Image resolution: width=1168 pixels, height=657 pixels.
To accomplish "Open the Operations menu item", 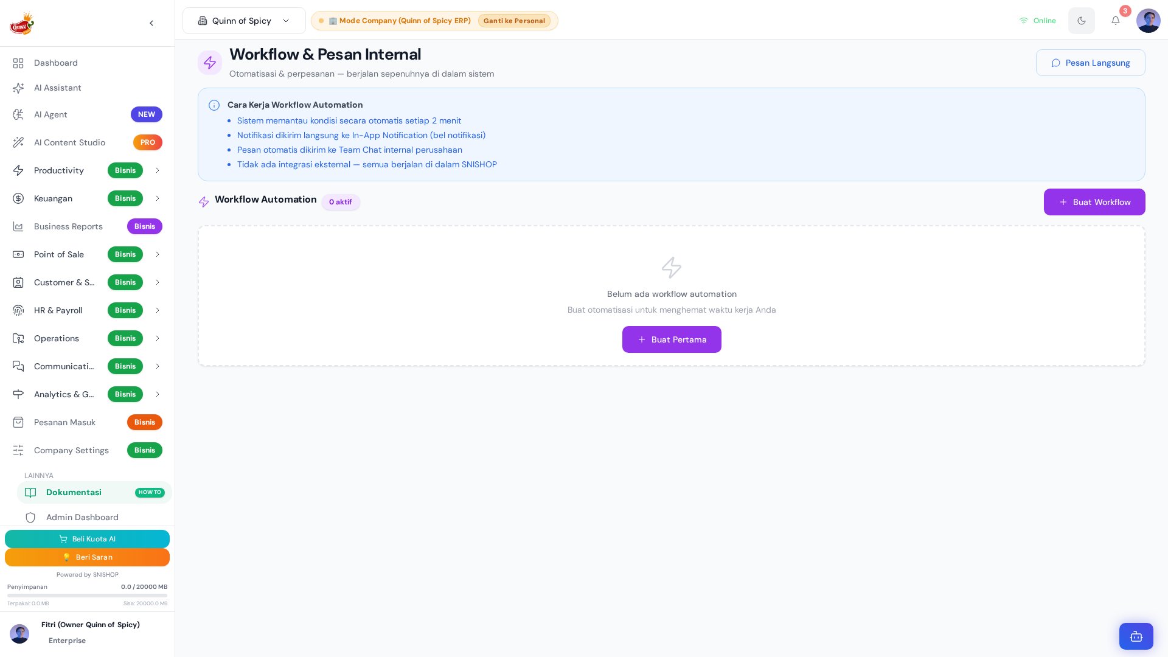I will tap(87, 338).
